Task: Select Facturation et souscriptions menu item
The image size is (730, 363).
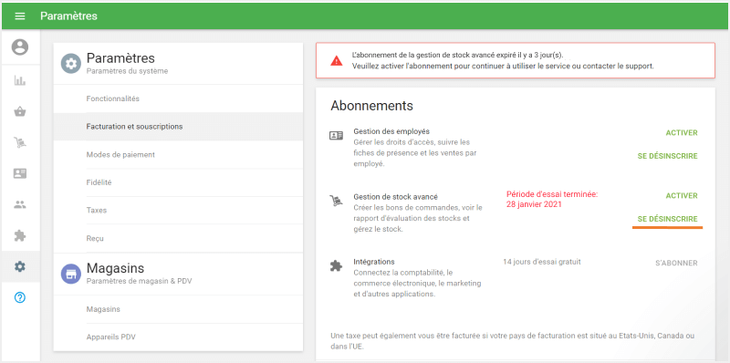Action: (x=178, y=127)
